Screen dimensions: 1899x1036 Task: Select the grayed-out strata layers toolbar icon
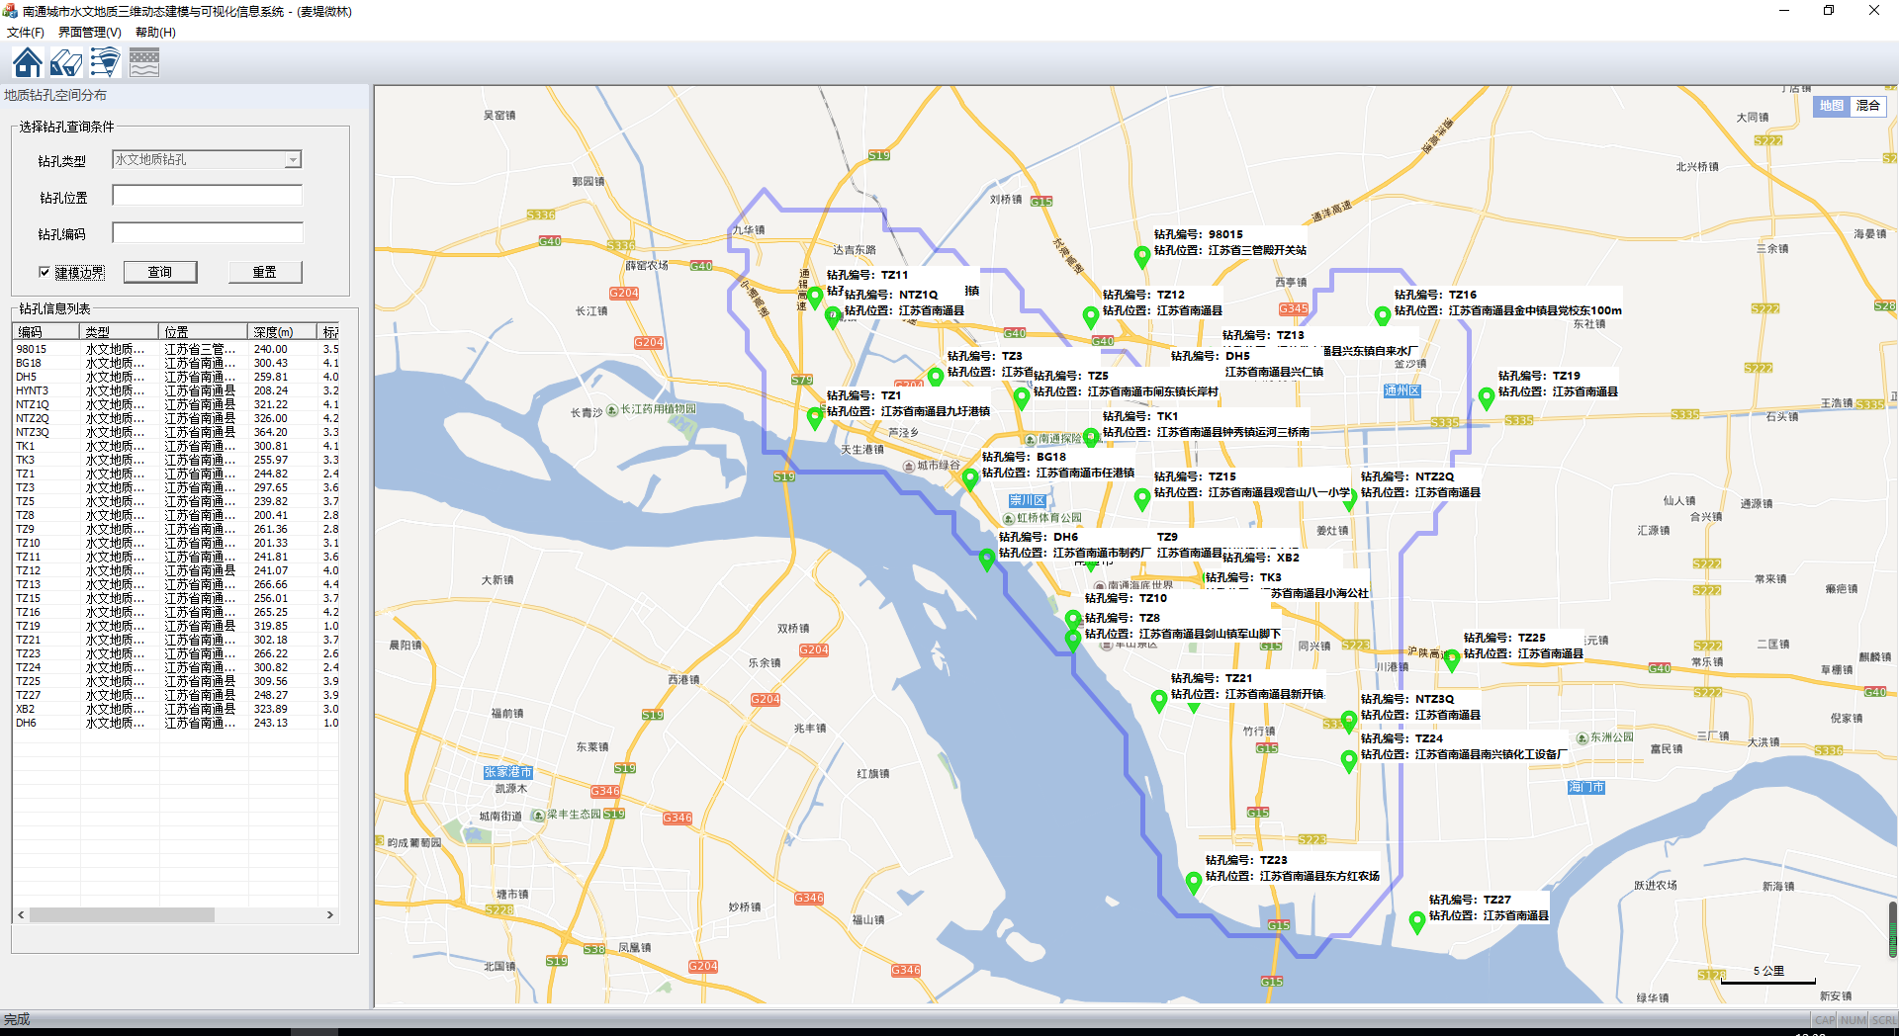point(144,62)
